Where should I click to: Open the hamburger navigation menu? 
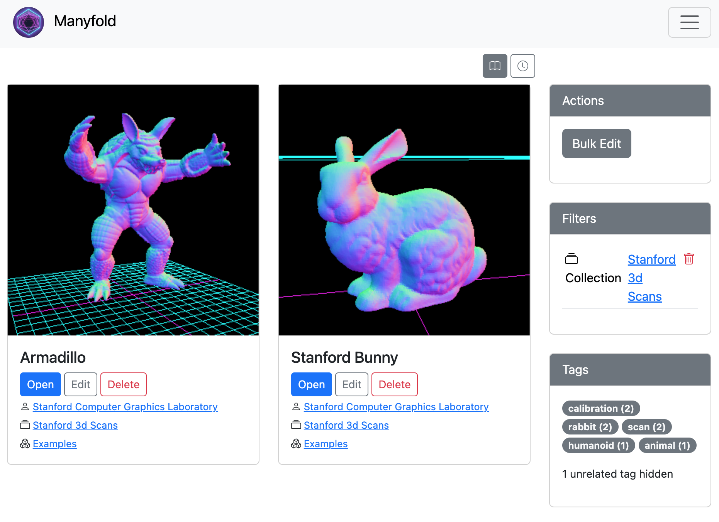click(x=689, y=22)
